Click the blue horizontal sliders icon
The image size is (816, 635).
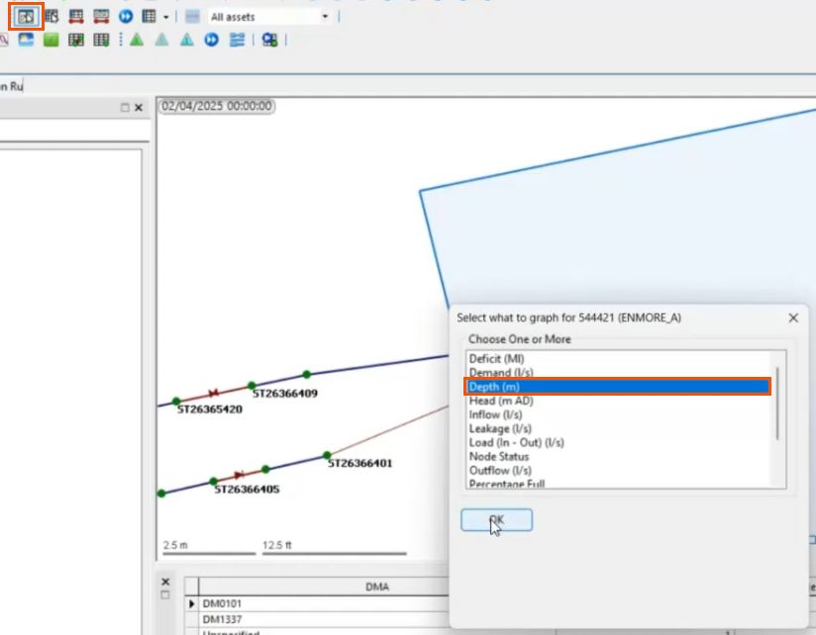237,40
